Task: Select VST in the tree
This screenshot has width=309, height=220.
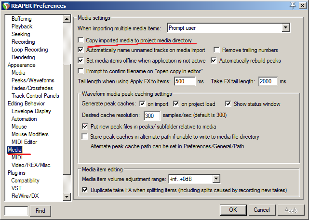Action: [16, 188]
